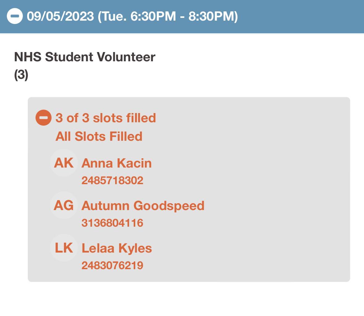
Task: Click phone number 2485718302
Action: [112, 180]
